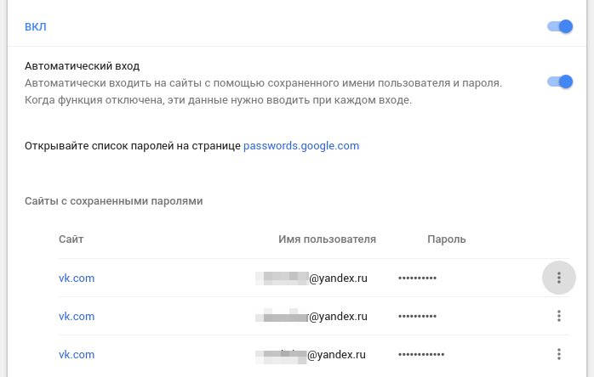The height and width of the screenshot is (377, 594).
Task: Click the Пароль column header
Action: 446,239
